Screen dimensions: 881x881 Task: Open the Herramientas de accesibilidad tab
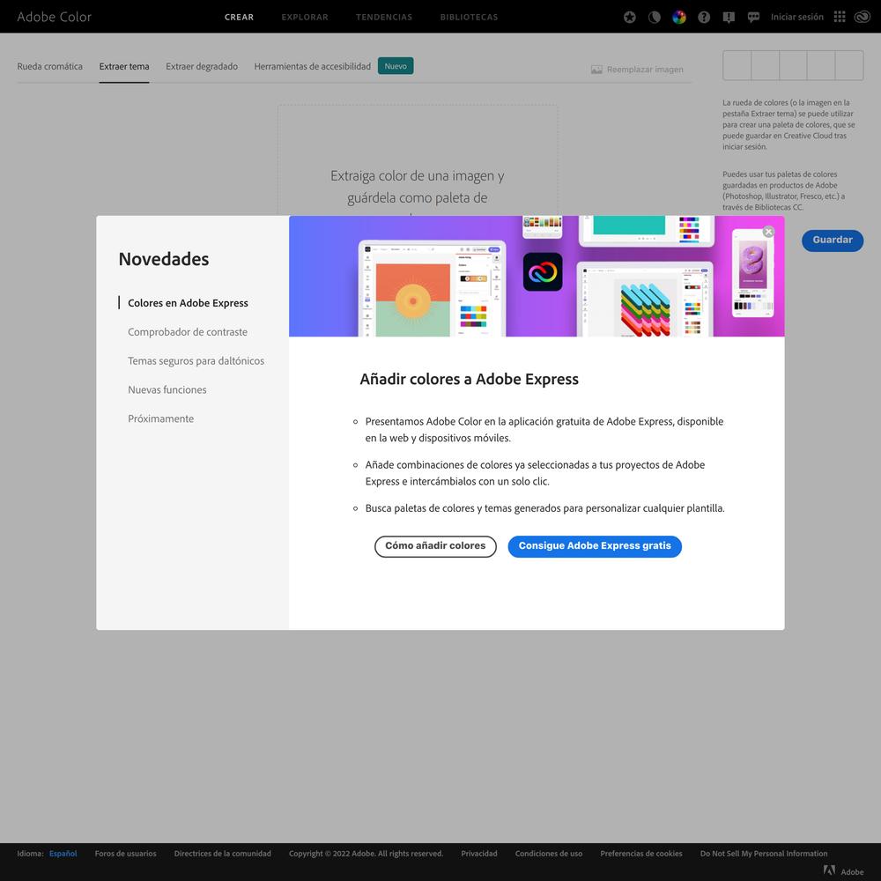click(313, 66)
